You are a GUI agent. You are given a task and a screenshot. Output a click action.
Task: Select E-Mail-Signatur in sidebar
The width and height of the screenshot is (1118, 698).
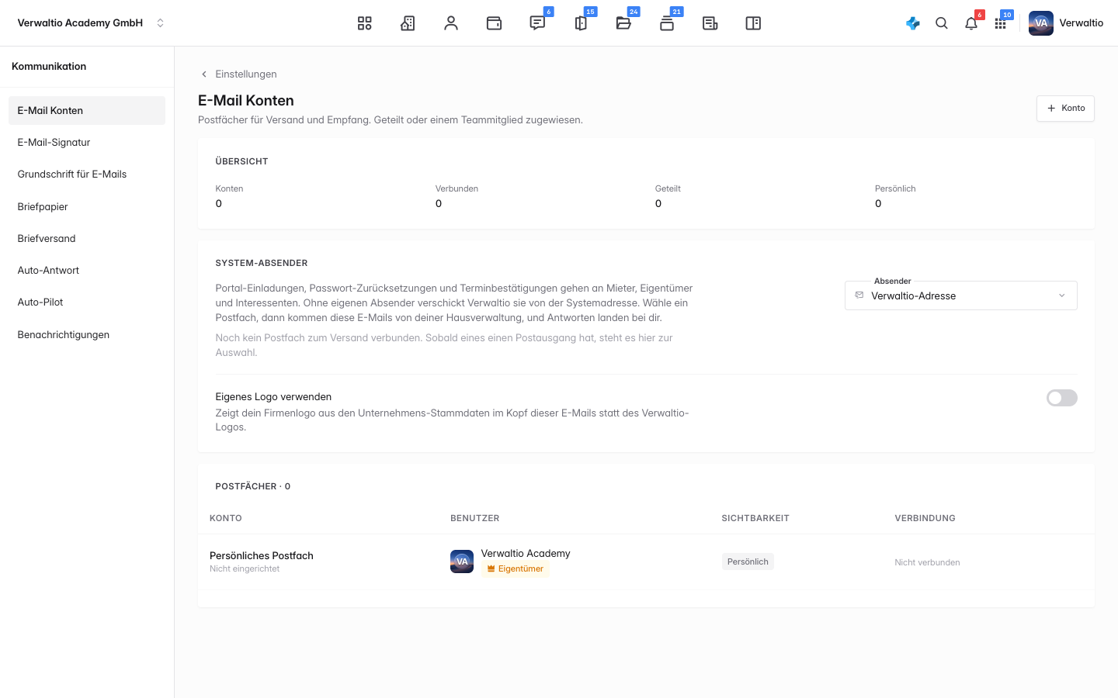(87, 143)
